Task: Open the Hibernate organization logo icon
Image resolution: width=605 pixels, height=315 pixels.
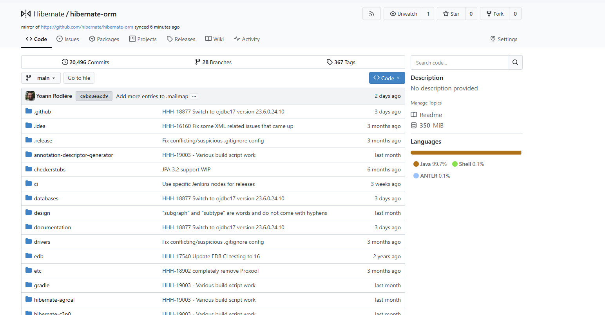Action: coord(25,14)
